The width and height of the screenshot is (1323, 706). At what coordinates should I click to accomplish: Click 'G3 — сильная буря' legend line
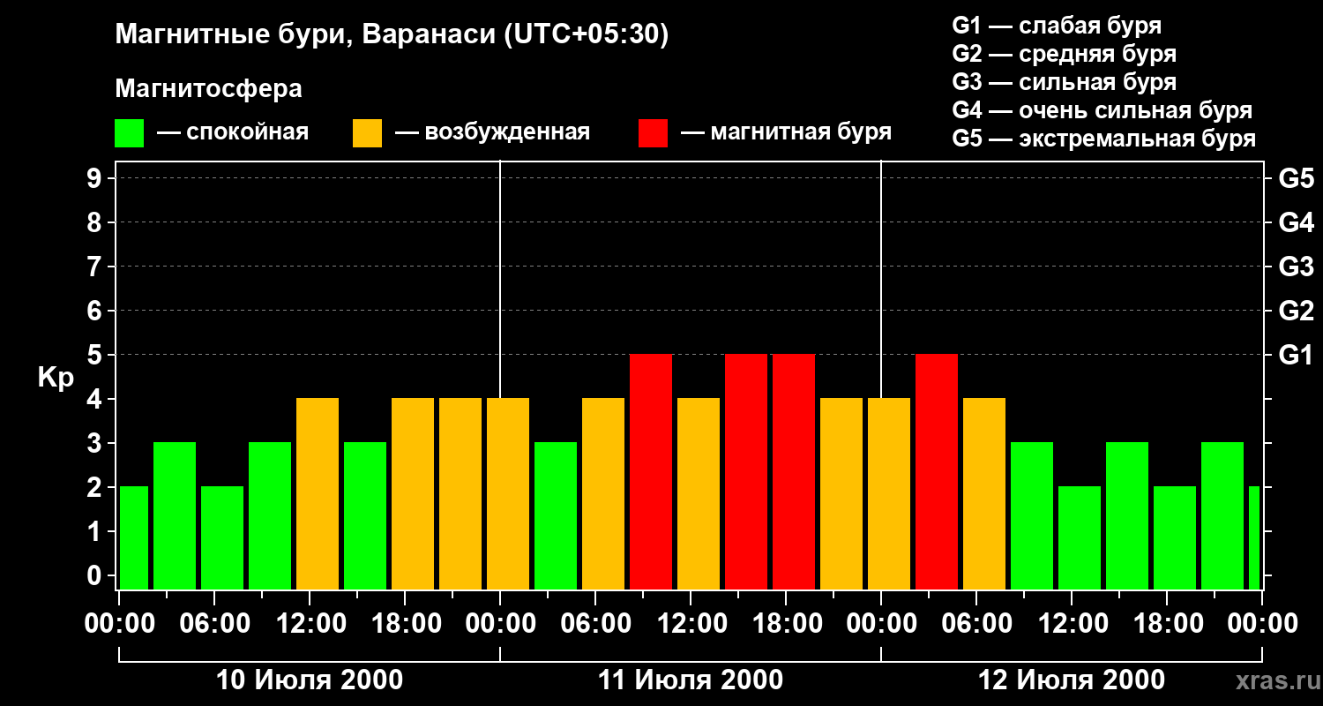point(1065,82)
